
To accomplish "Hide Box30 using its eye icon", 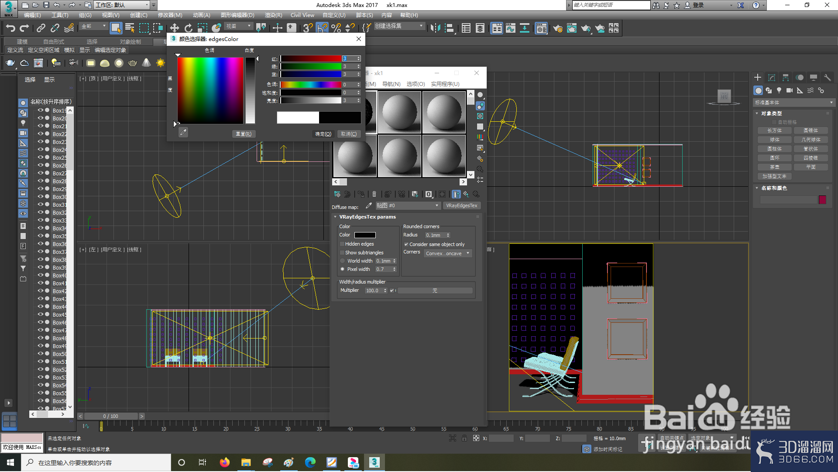I will point(40,197).
